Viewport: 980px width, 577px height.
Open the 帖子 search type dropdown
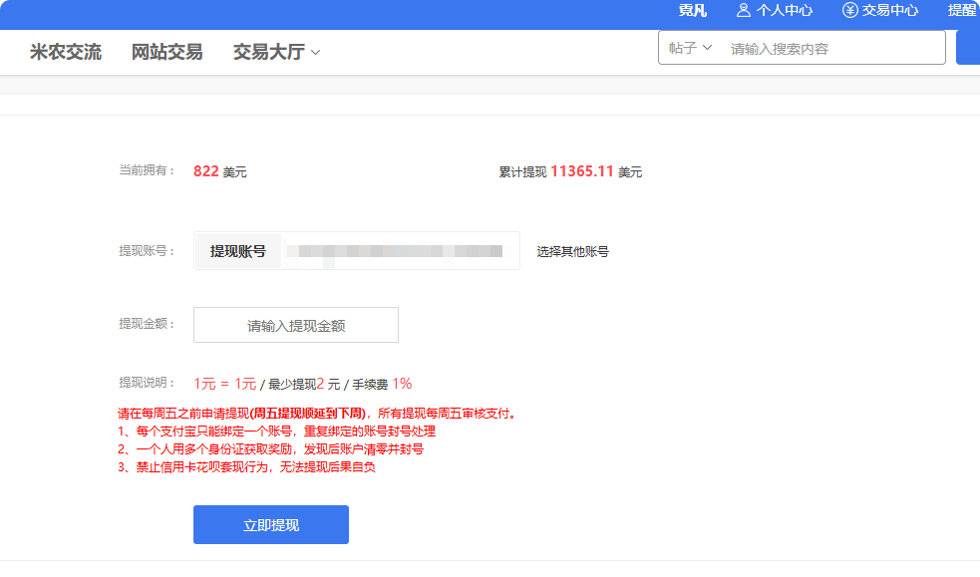pyautogui.click(x=691, y=48)
